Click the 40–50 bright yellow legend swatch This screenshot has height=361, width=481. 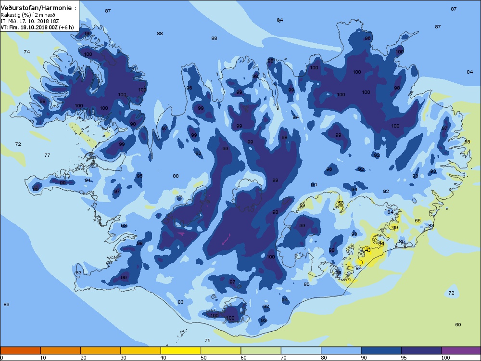tap(181, 350)
